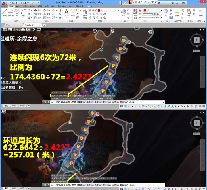
Task: Add a new drawing tab with plus button
Action: 45,25
